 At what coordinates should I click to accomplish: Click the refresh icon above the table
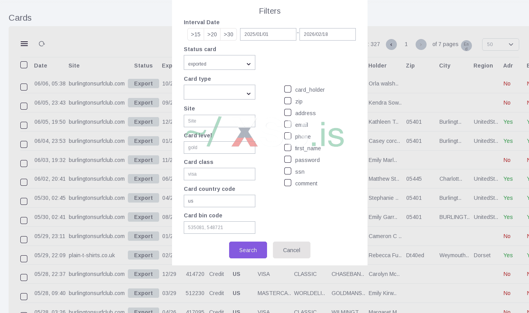pyautogui.click(x=42, y=44)
